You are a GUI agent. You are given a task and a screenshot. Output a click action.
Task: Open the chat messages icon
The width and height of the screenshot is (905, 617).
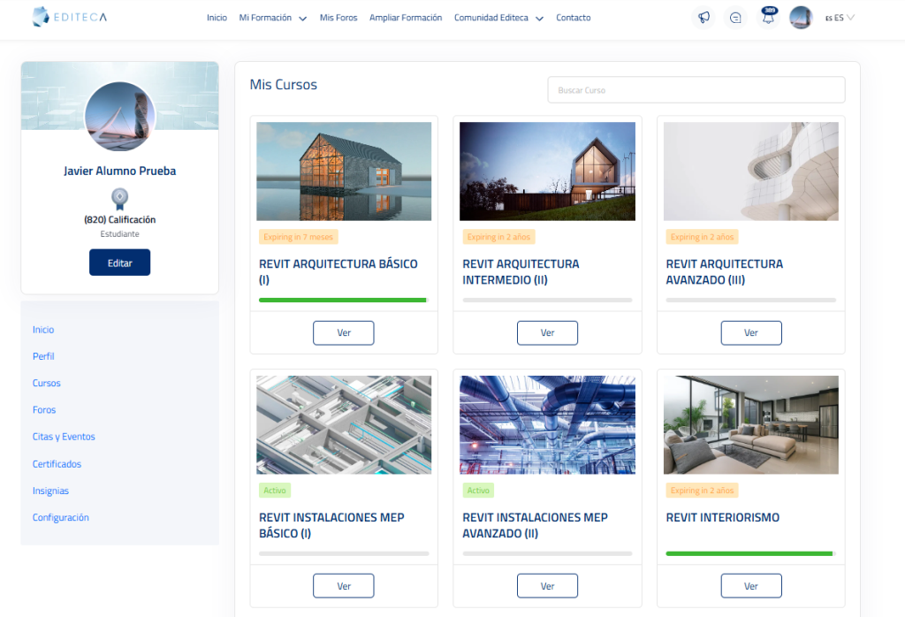click(735, 18)
